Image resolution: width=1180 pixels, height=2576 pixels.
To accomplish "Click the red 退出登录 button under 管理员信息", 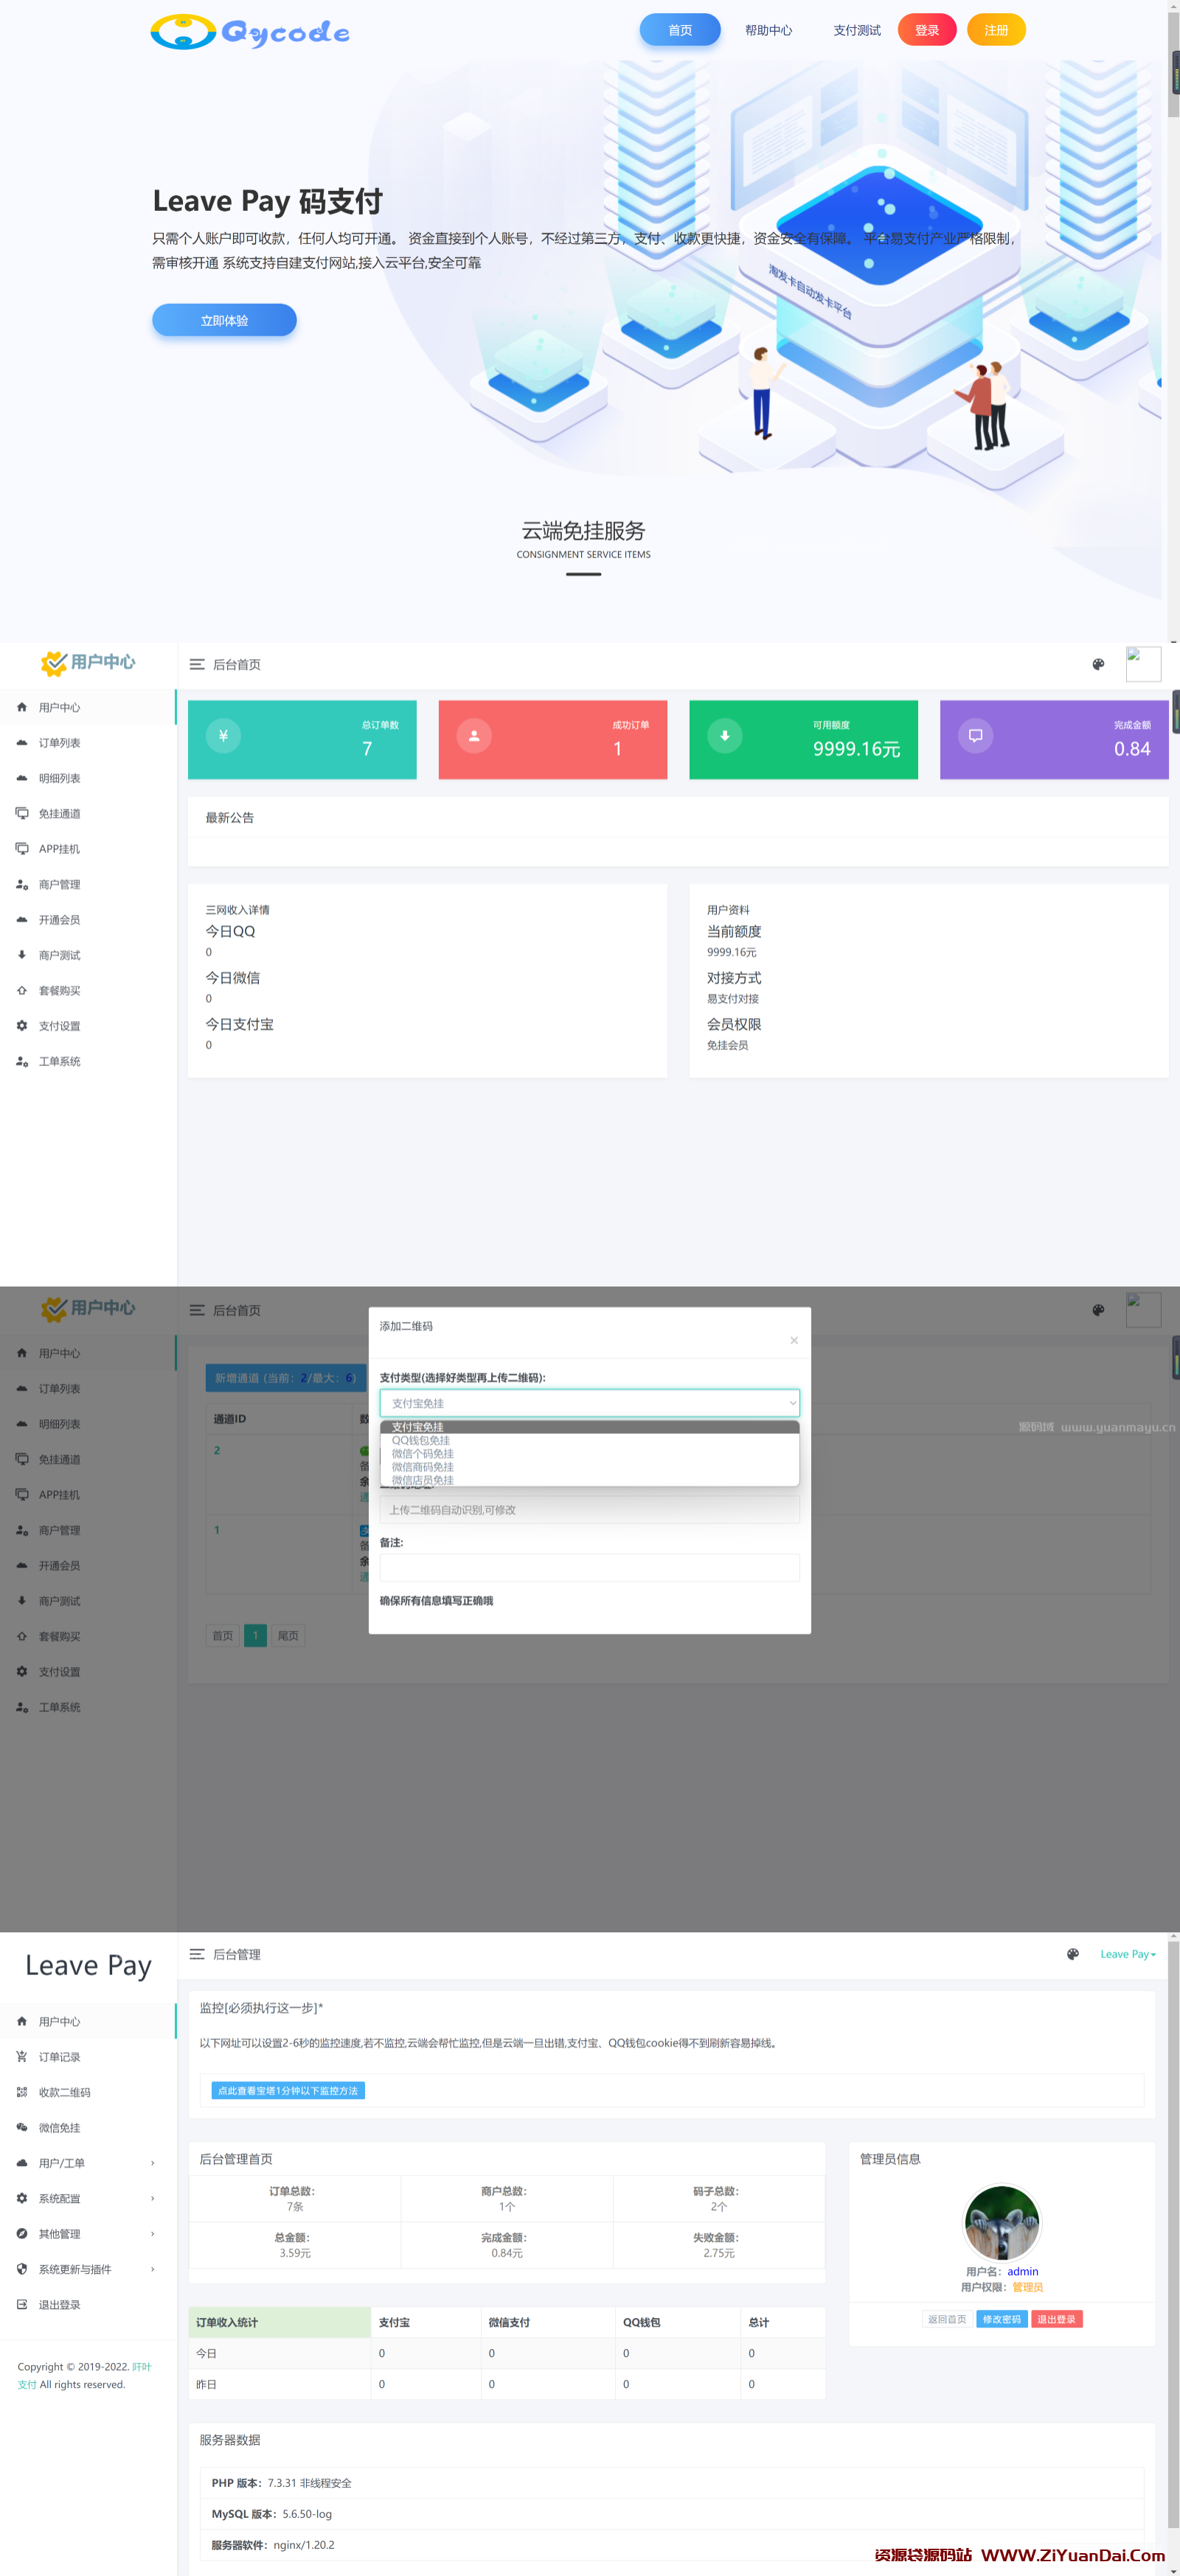I will [x=1056, y=2319].
